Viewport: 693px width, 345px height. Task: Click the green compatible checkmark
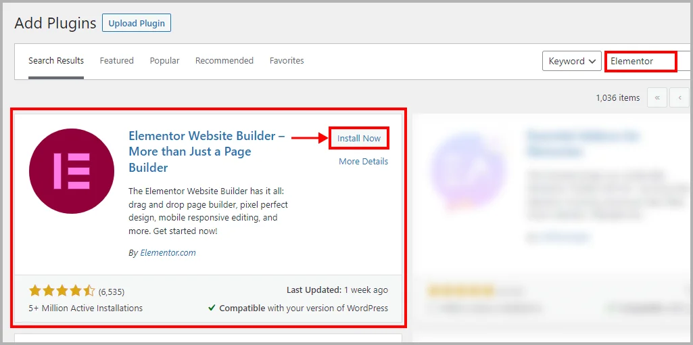pos(212,308)
